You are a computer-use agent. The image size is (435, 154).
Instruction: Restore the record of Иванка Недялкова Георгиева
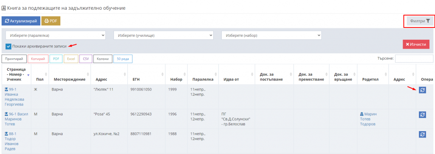click(x=422, y=90)
